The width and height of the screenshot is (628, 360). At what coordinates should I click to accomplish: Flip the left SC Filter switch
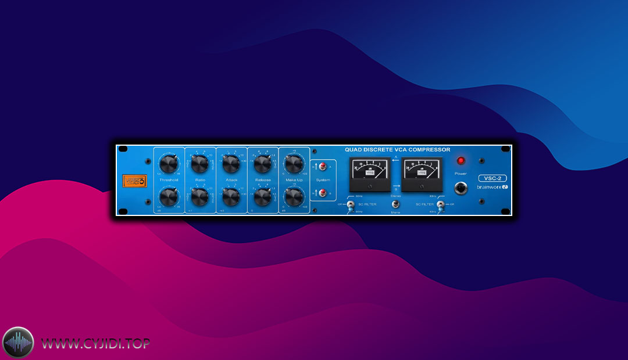351,205
